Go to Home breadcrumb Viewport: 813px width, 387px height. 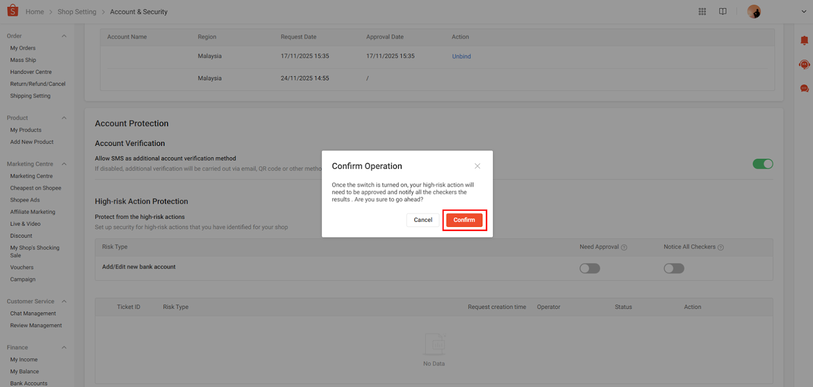(x=35, y=12)
